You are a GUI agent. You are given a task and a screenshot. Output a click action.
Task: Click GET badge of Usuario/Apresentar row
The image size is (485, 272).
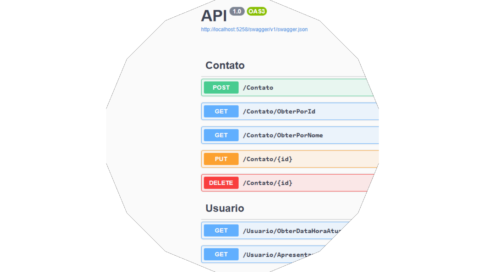click(221, 254)
